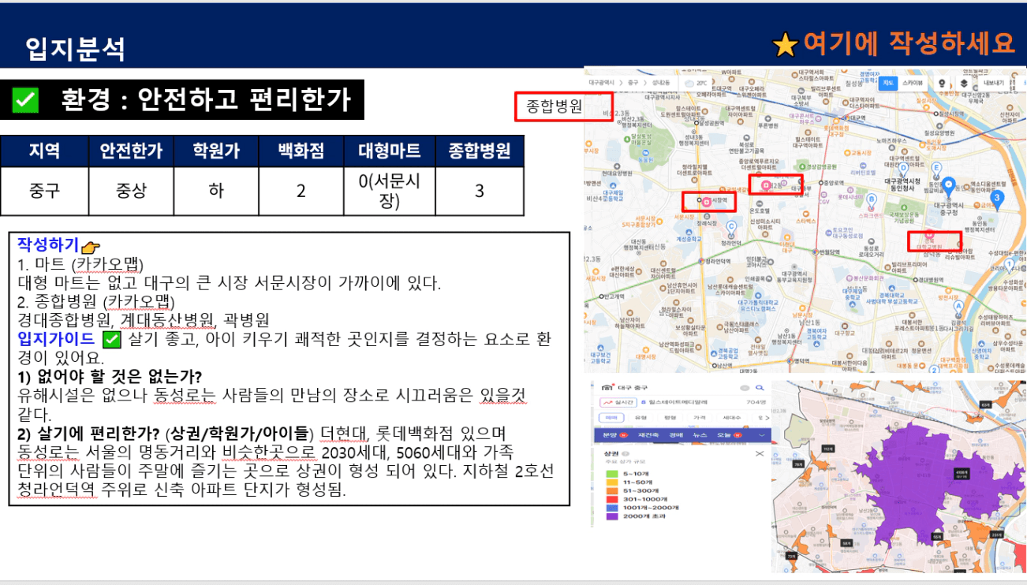Image resolution: width=1027 pixels, height=585 pixels.
Task: Click the 4108개 label on purple district
Action: pyautogui.click(x=961, y=473)
